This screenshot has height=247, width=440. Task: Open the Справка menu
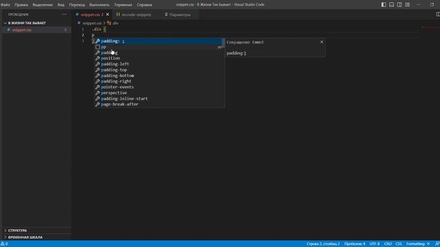[x=144, y=5]
